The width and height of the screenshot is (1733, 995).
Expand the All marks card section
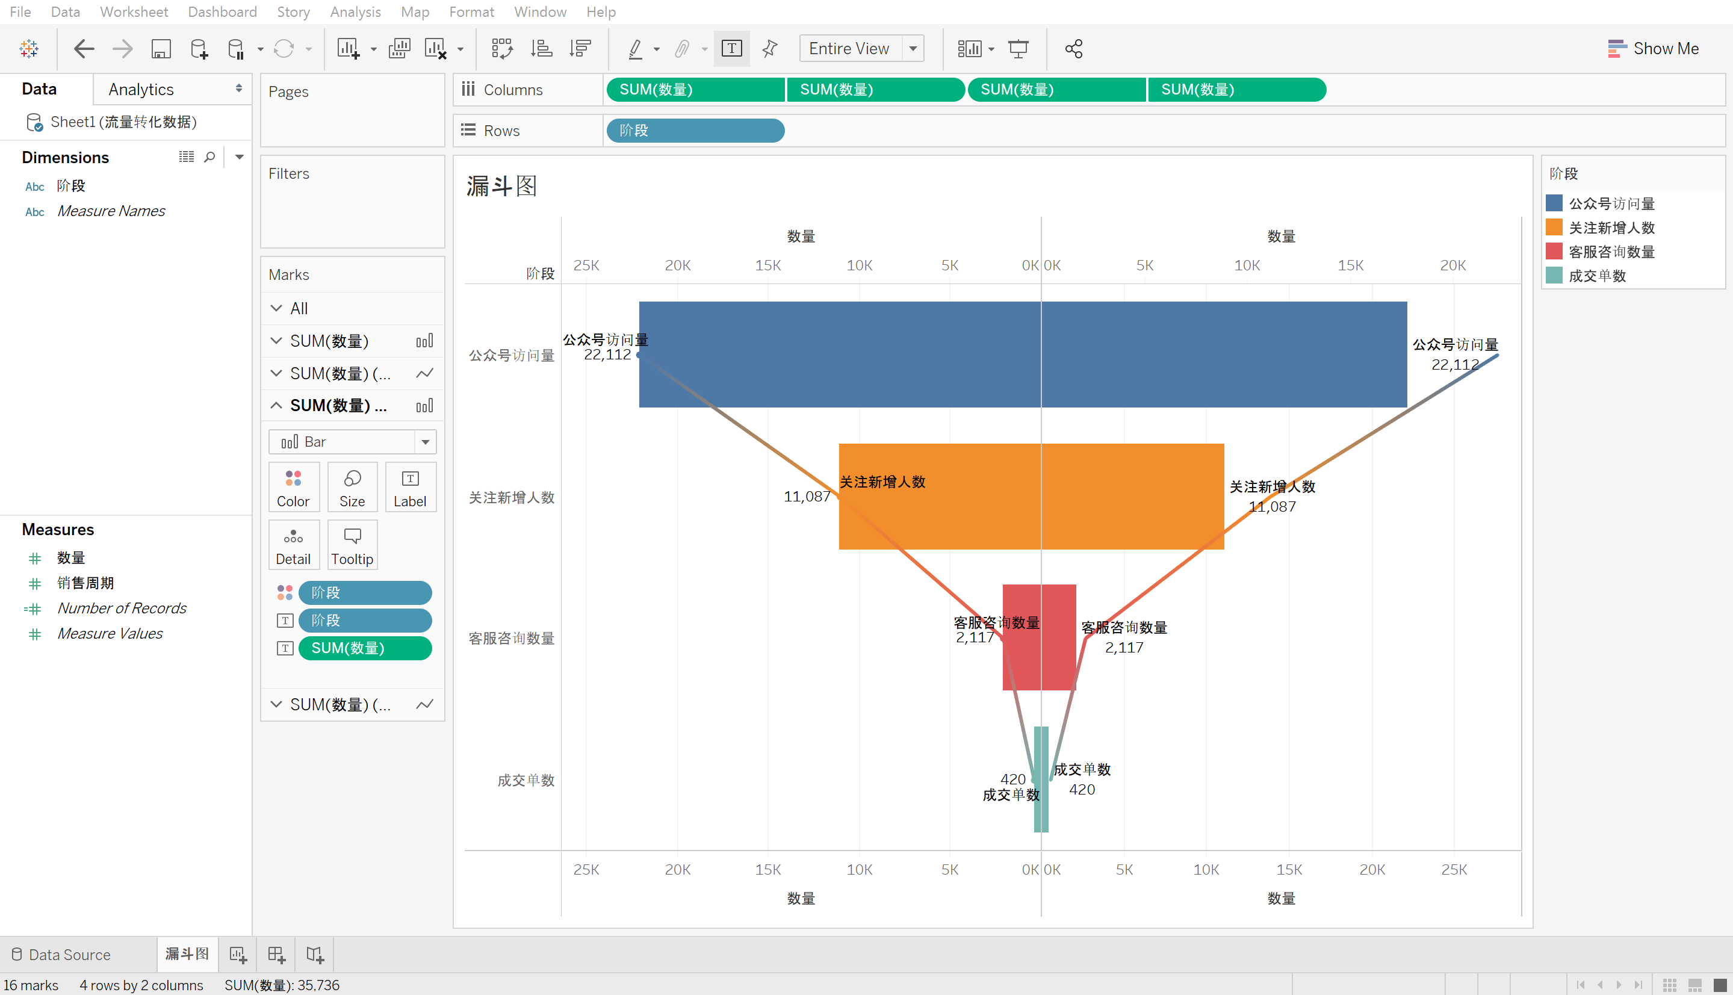click(276, 308)
